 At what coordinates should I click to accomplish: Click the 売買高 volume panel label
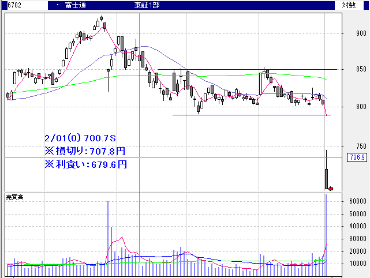(x=14, y=197)
